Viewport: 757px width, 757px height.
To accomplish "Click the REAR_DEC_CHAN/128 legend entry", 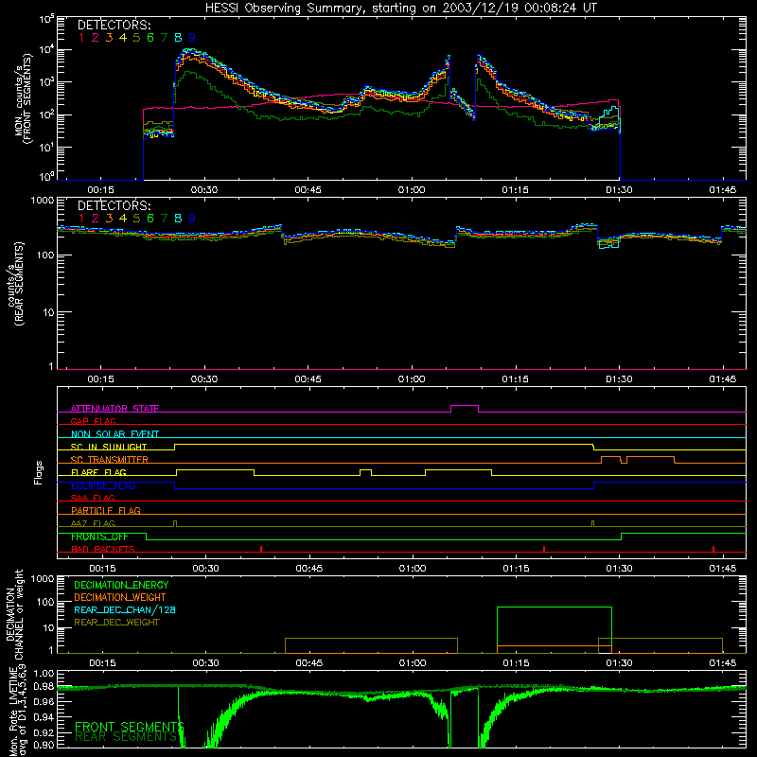I will [125, 609].
